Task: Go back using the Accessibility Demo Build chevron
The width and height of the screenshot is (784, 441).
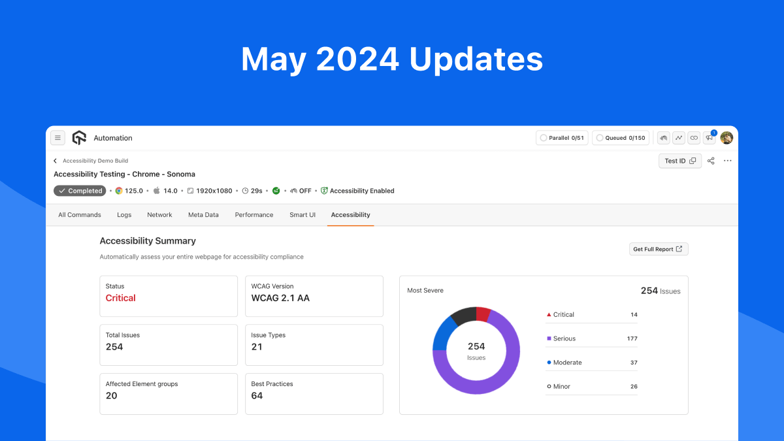Action: (55, 160)
